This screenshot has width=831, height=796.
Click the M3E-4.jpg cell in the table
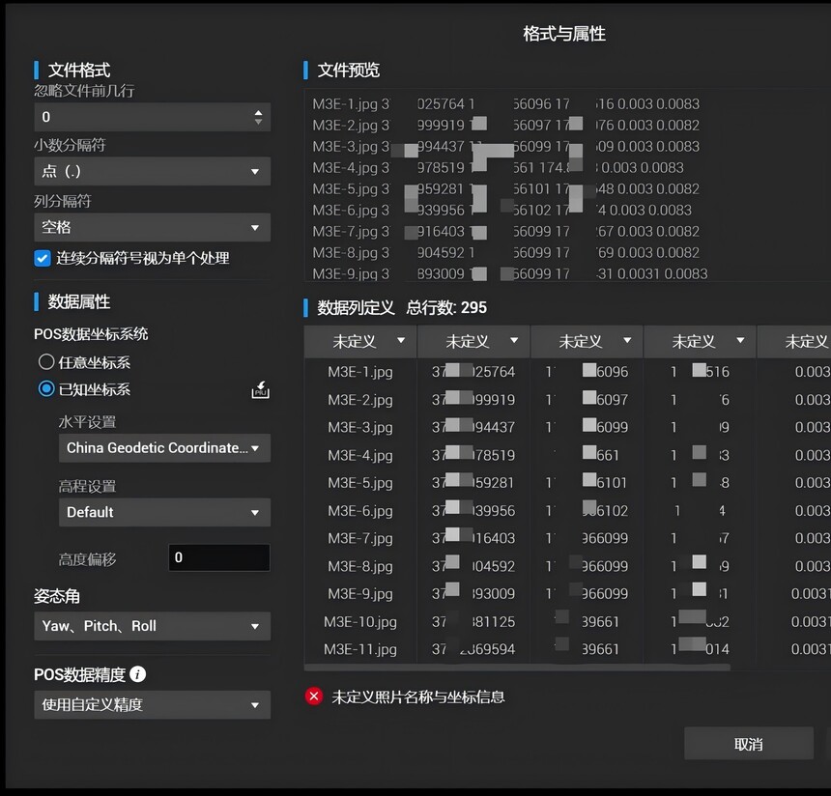coord(360,455)
